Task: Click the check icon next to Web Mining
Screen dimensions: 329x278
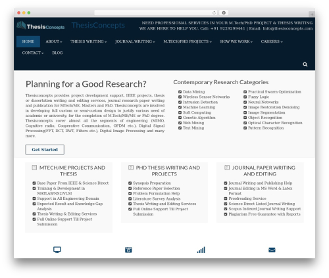Action: point(180,123)
